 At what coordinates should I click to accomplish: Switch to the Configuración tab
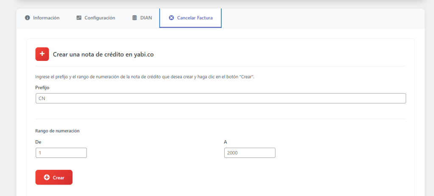[96, 18]
